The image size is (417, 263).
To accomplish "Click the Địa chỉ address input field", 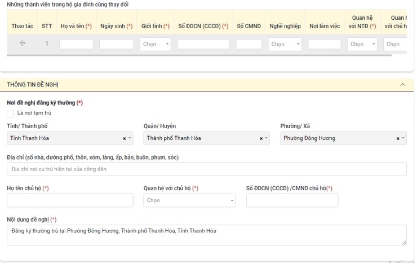I will [206, 169].
